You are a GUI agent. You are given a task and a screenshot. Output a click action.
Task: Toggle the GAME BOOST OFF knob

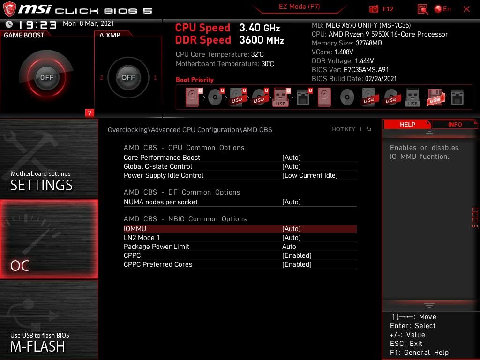[x=46, y=77]
